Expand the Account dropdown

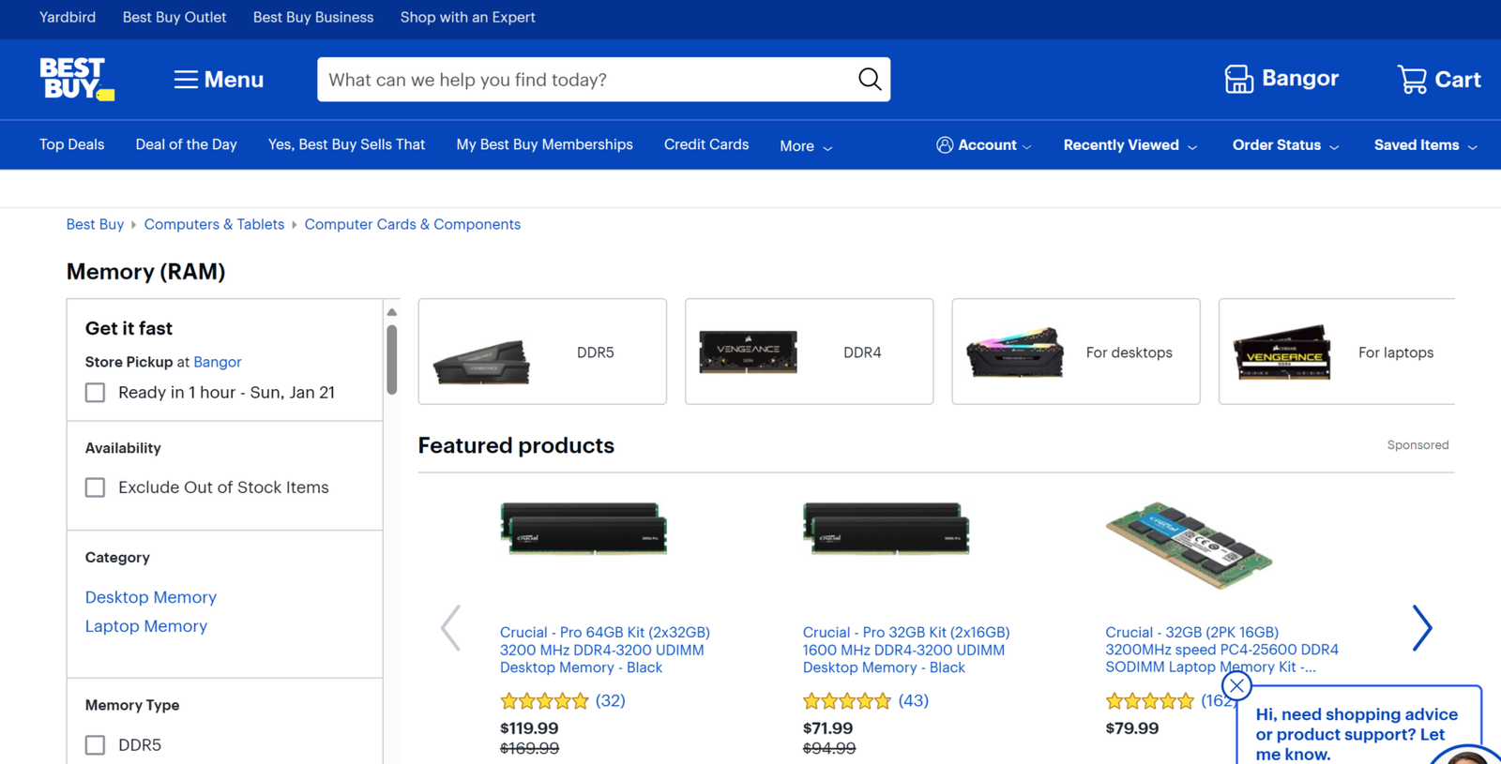pyautogui.click(x=984, y=145)
